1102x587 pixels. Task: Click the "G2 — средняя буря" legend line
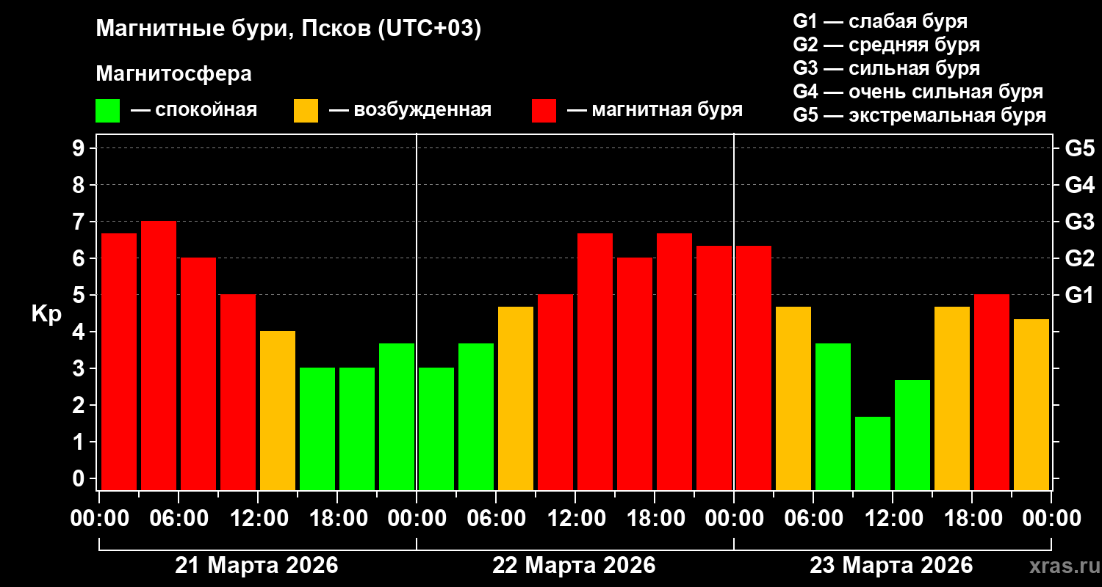pos(886,45)
